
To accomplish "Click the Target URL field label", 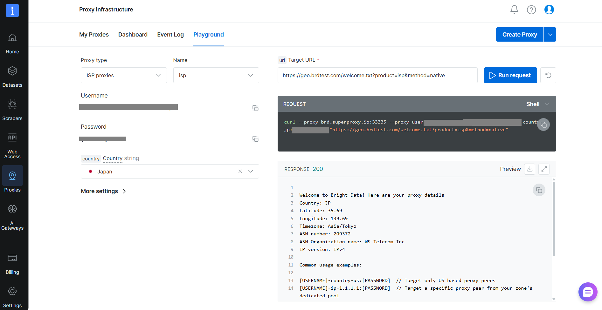I will (x=301, y=60).
